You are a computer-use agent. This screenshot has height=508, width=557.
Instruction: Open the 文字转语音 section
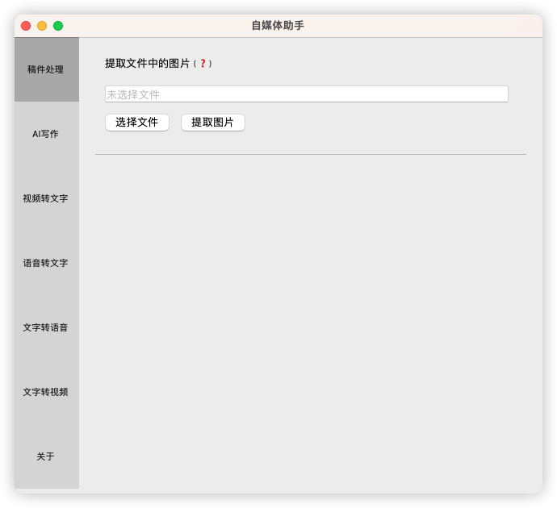(x=46, y=327)
